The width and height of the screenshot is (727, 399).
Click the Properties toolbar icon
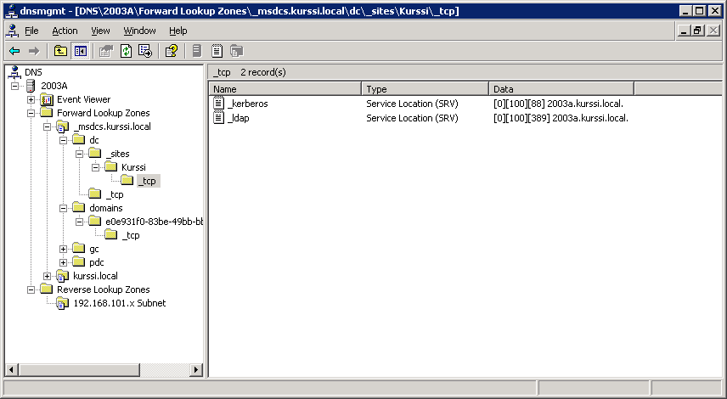pos(106,51)
